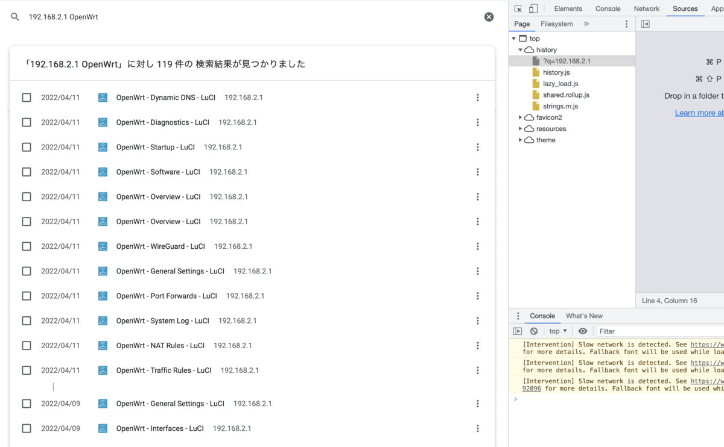Check the NAT Rules entry checkbox
The height and width of the screenshot is (447, 724).
(x=27, y=345)
